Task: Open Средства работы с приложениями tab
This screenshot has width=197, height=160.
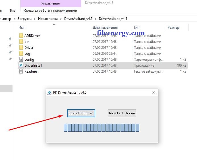Action: click(x=51, y=10)
